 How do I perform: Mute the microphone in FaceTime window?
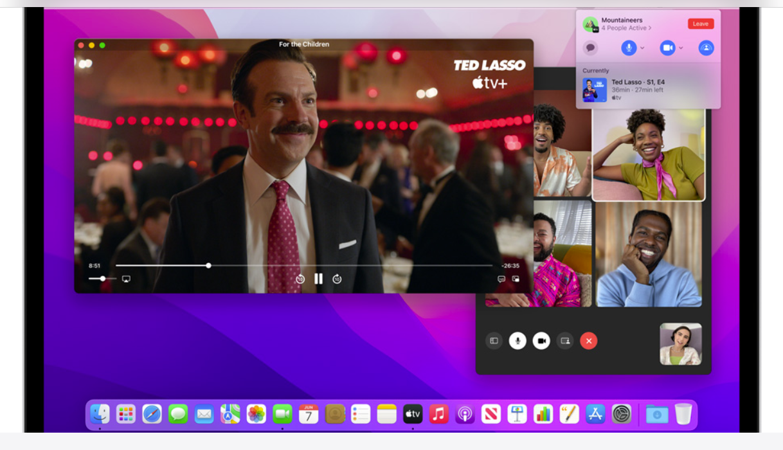517,341
